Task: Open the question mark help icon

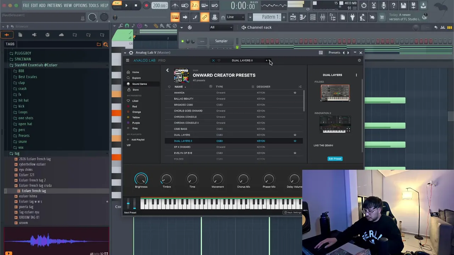Action: 394,5
